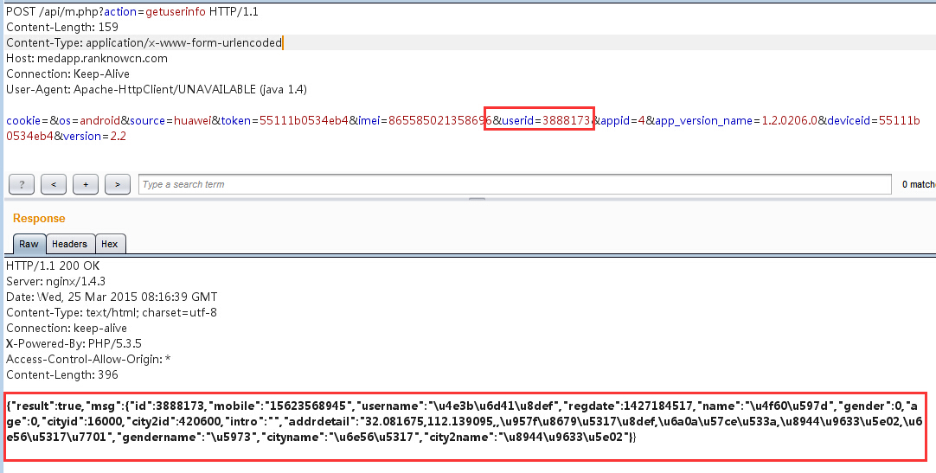This screenshot has width=936, height=473.
Task: Click the version value 2.2
Action: click(x=119, y=136)
